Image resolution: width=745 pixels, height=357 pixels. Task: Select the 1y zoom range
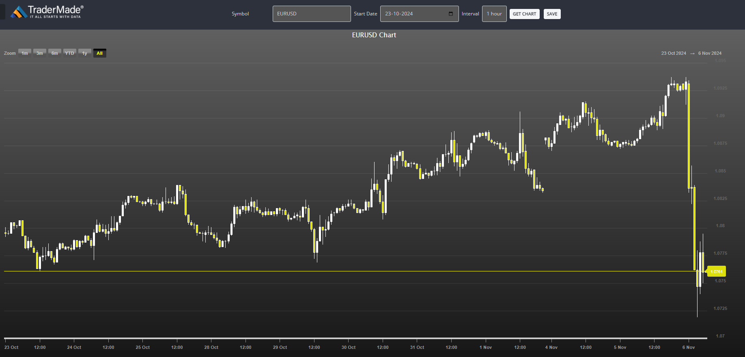point(85,53)
